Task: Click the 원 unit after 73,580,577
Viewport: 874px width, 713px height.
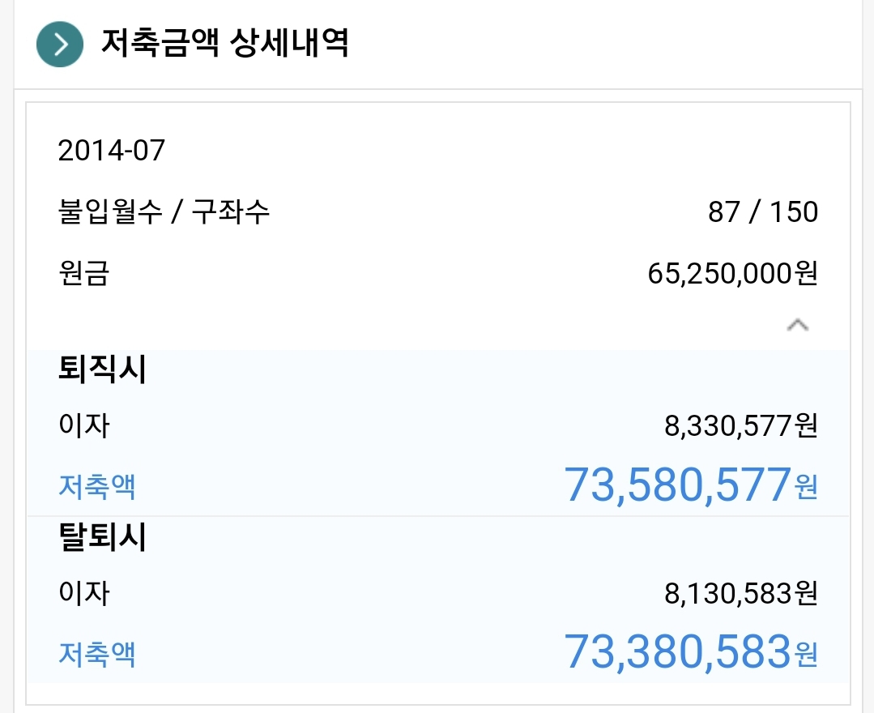Action: click(807, 489)
